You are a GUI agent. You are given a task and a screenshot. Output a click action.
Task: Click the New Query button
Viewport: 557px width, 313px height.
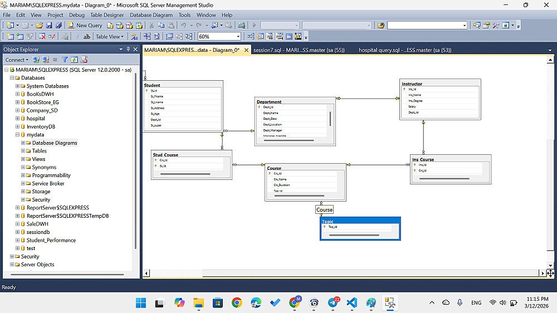pyautogui.click(x=85, y=26)
